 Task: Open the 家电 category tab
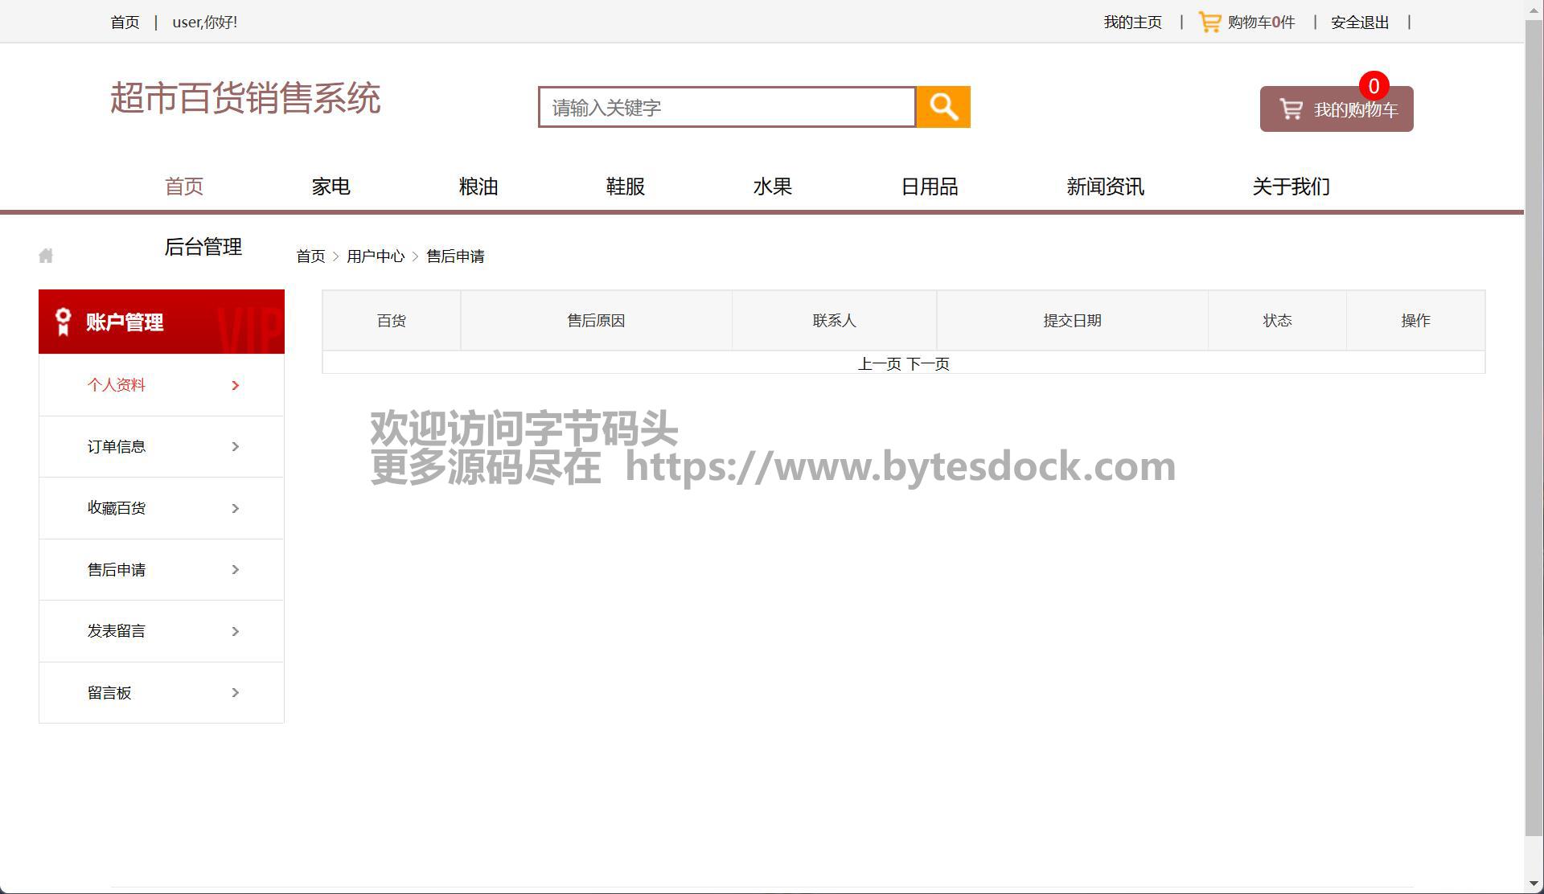pyautogui.click(x=331, y=187)
